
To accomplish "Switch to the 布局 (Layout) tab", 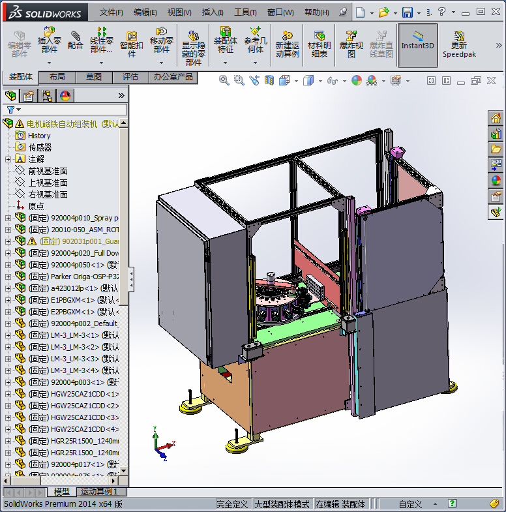I will 57,78.
